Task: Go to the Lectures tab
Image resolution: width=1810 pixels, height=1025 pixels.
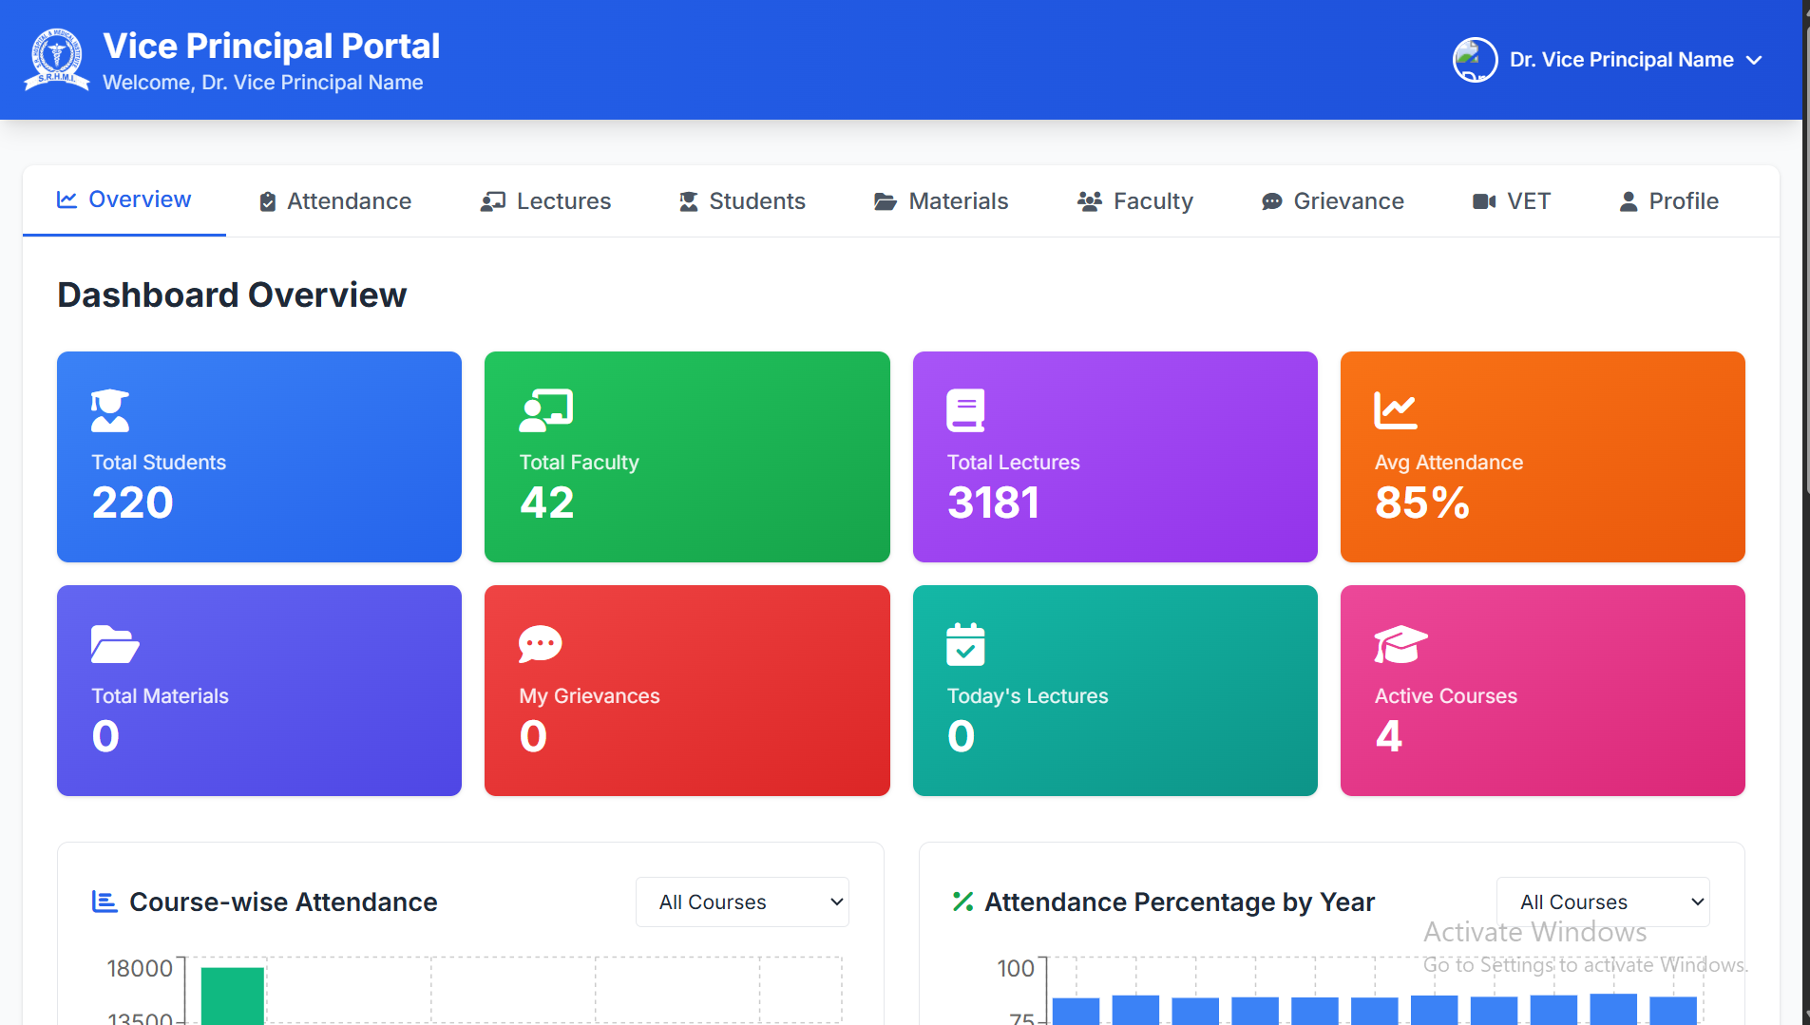Action: (545, 201)
